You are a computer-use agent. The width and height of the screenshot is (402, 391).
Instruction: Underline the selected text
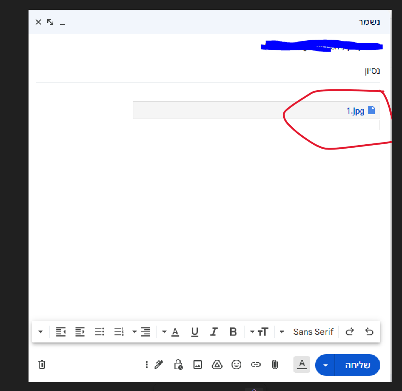(x=194, y=332)
